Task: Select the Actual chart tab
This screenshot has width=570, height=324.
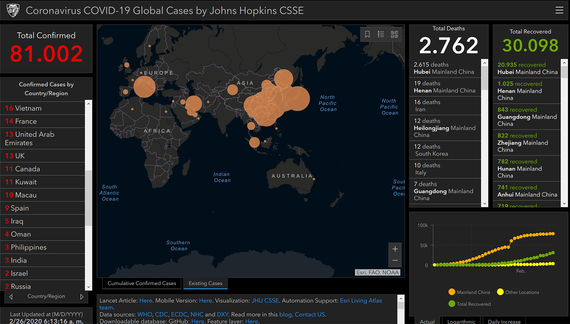Action: click(x=427, y=321)
